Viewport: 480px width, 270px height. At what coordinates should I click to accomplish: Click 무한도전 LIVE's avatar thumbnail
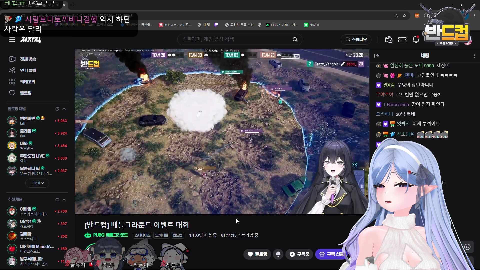(12, 158)
